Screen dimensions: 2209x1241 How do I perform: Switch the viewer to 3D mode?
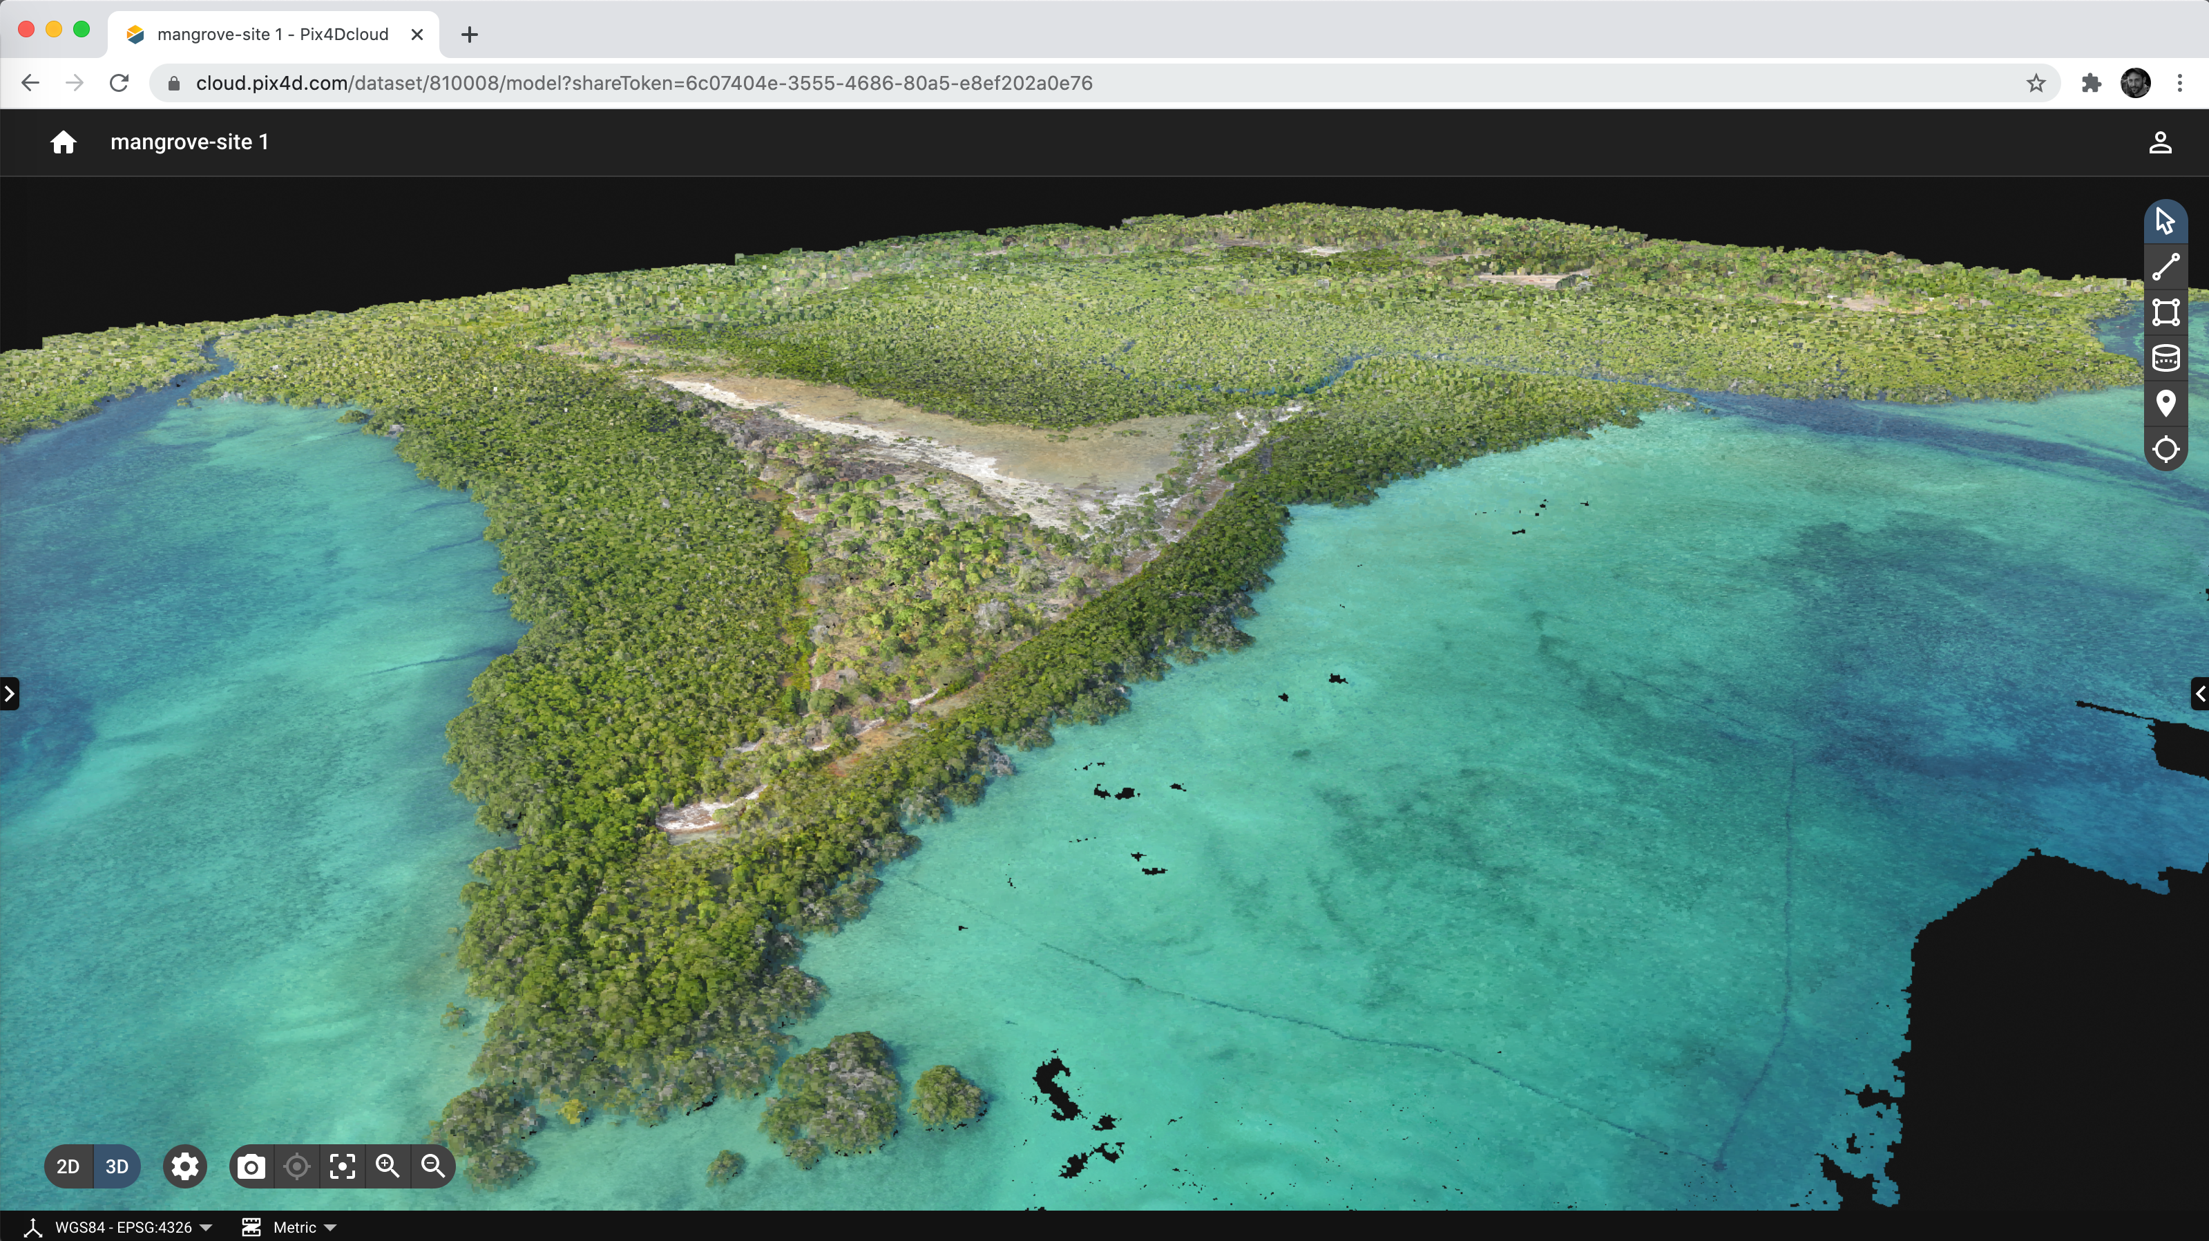pyautogui.click(x=117, y=1166)
